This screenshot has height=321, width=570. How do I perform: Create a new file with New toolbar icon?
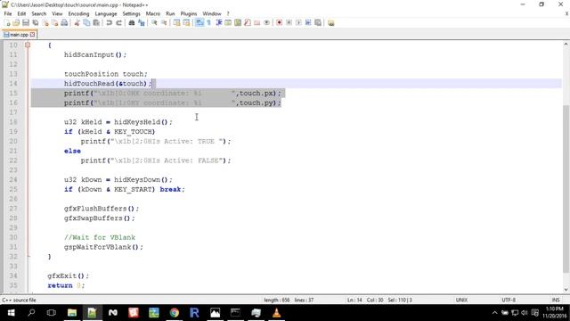pos(7,22)
